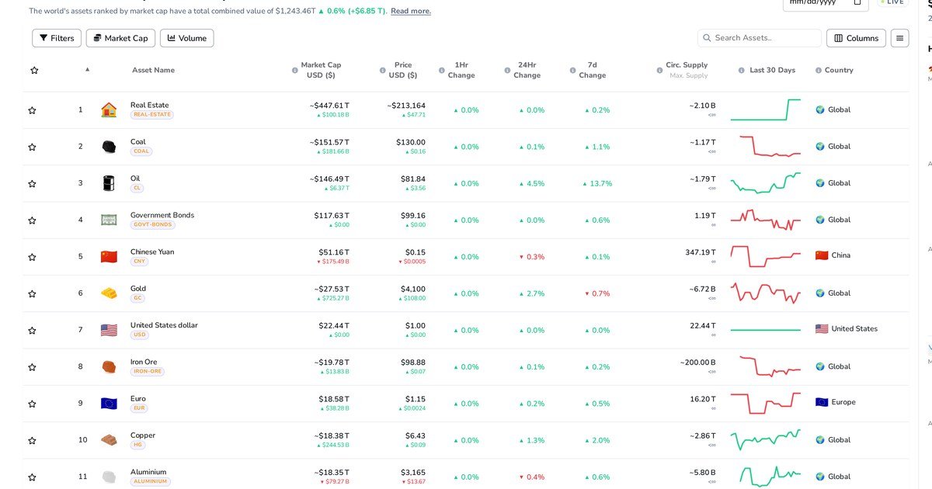Star the Iron Ore row
932x489 pixels.
click(32, 367)
